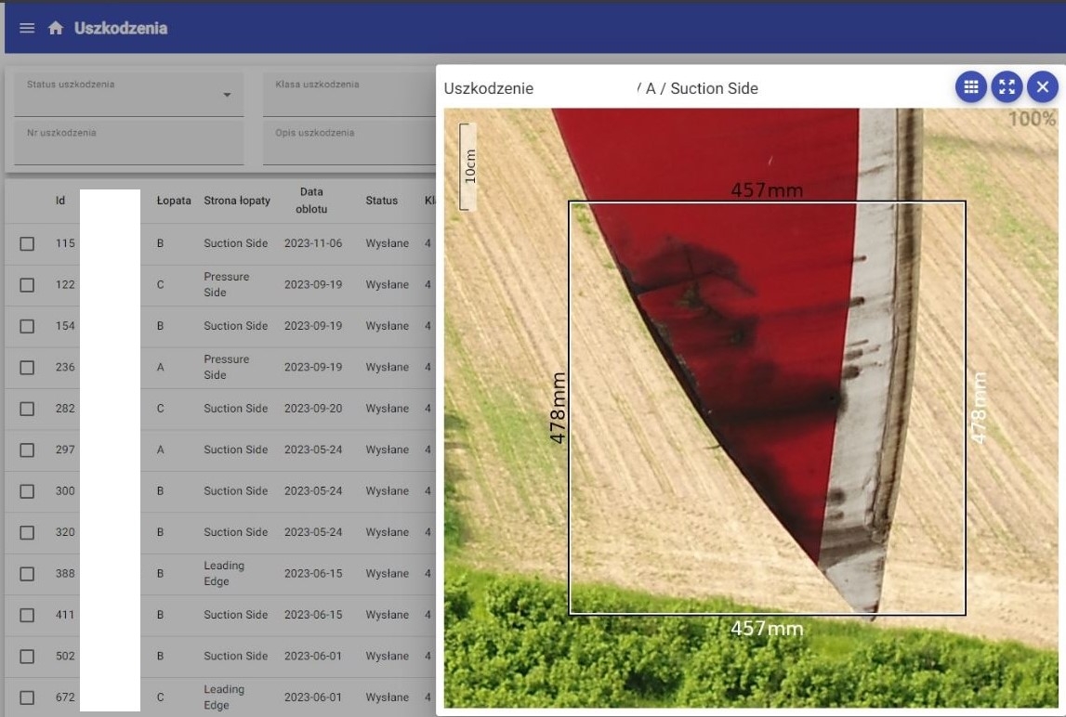This screenshot has width=1066, height=717.
Task: Sort the list by Id header
Action: (x=60, y=201)
